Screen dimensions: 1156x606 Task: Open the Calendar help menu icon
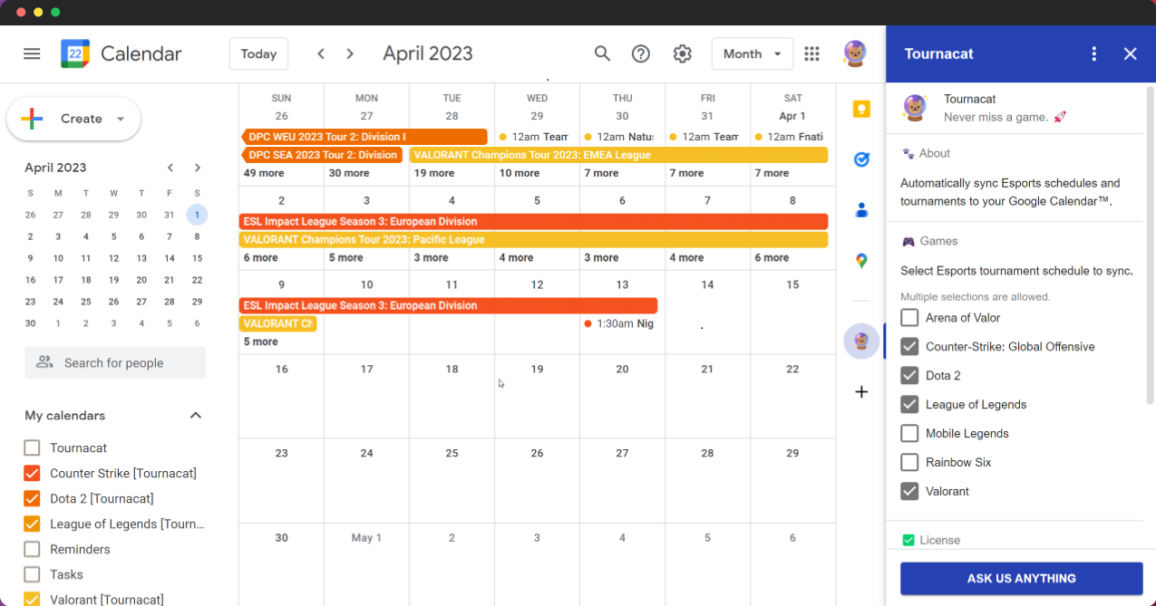641,53
